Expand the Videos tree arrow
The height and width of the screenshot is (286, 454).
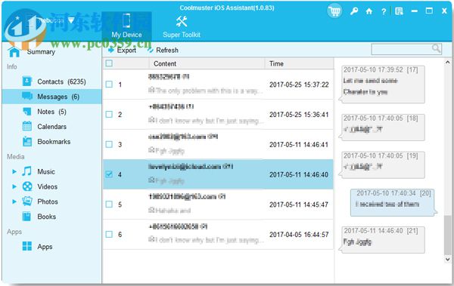pyautogui.click(x=14, y=186)
